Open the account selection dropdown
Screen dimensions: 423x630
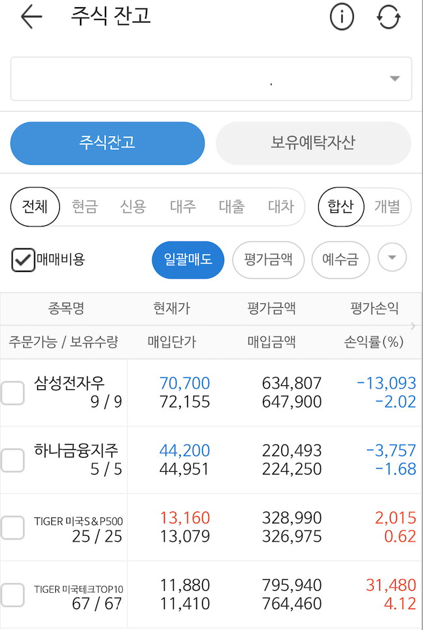point(394,79)
